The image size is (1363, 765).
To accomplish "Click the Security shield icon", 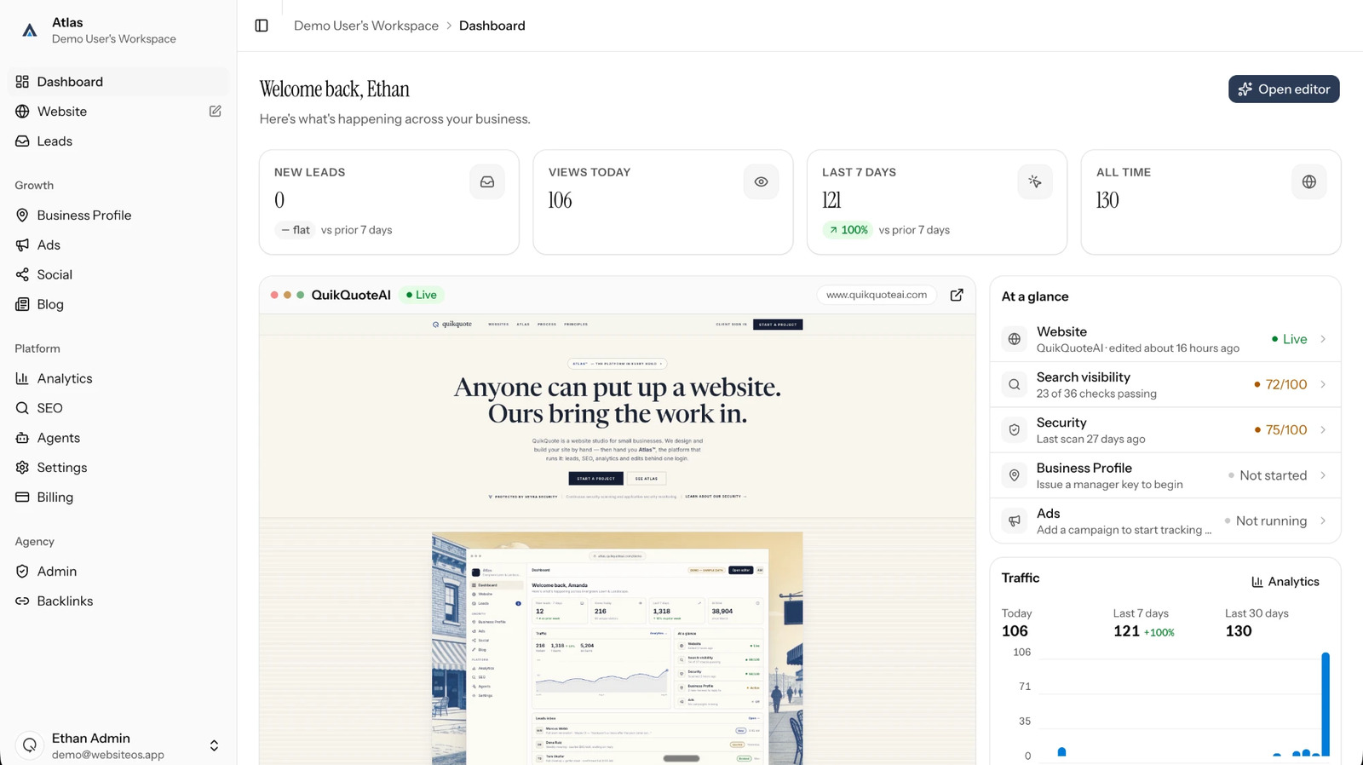I will [1015, 430].
